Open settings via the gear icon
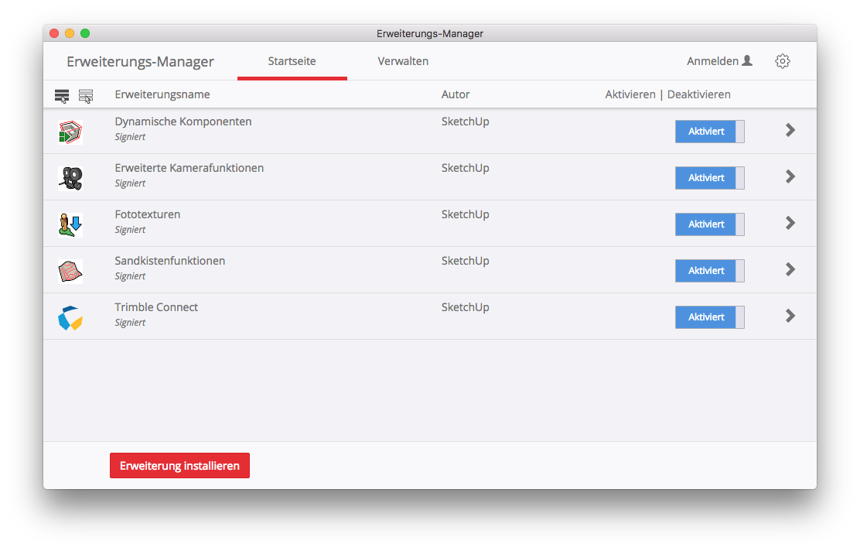The image size is (860, 551). 783,61
